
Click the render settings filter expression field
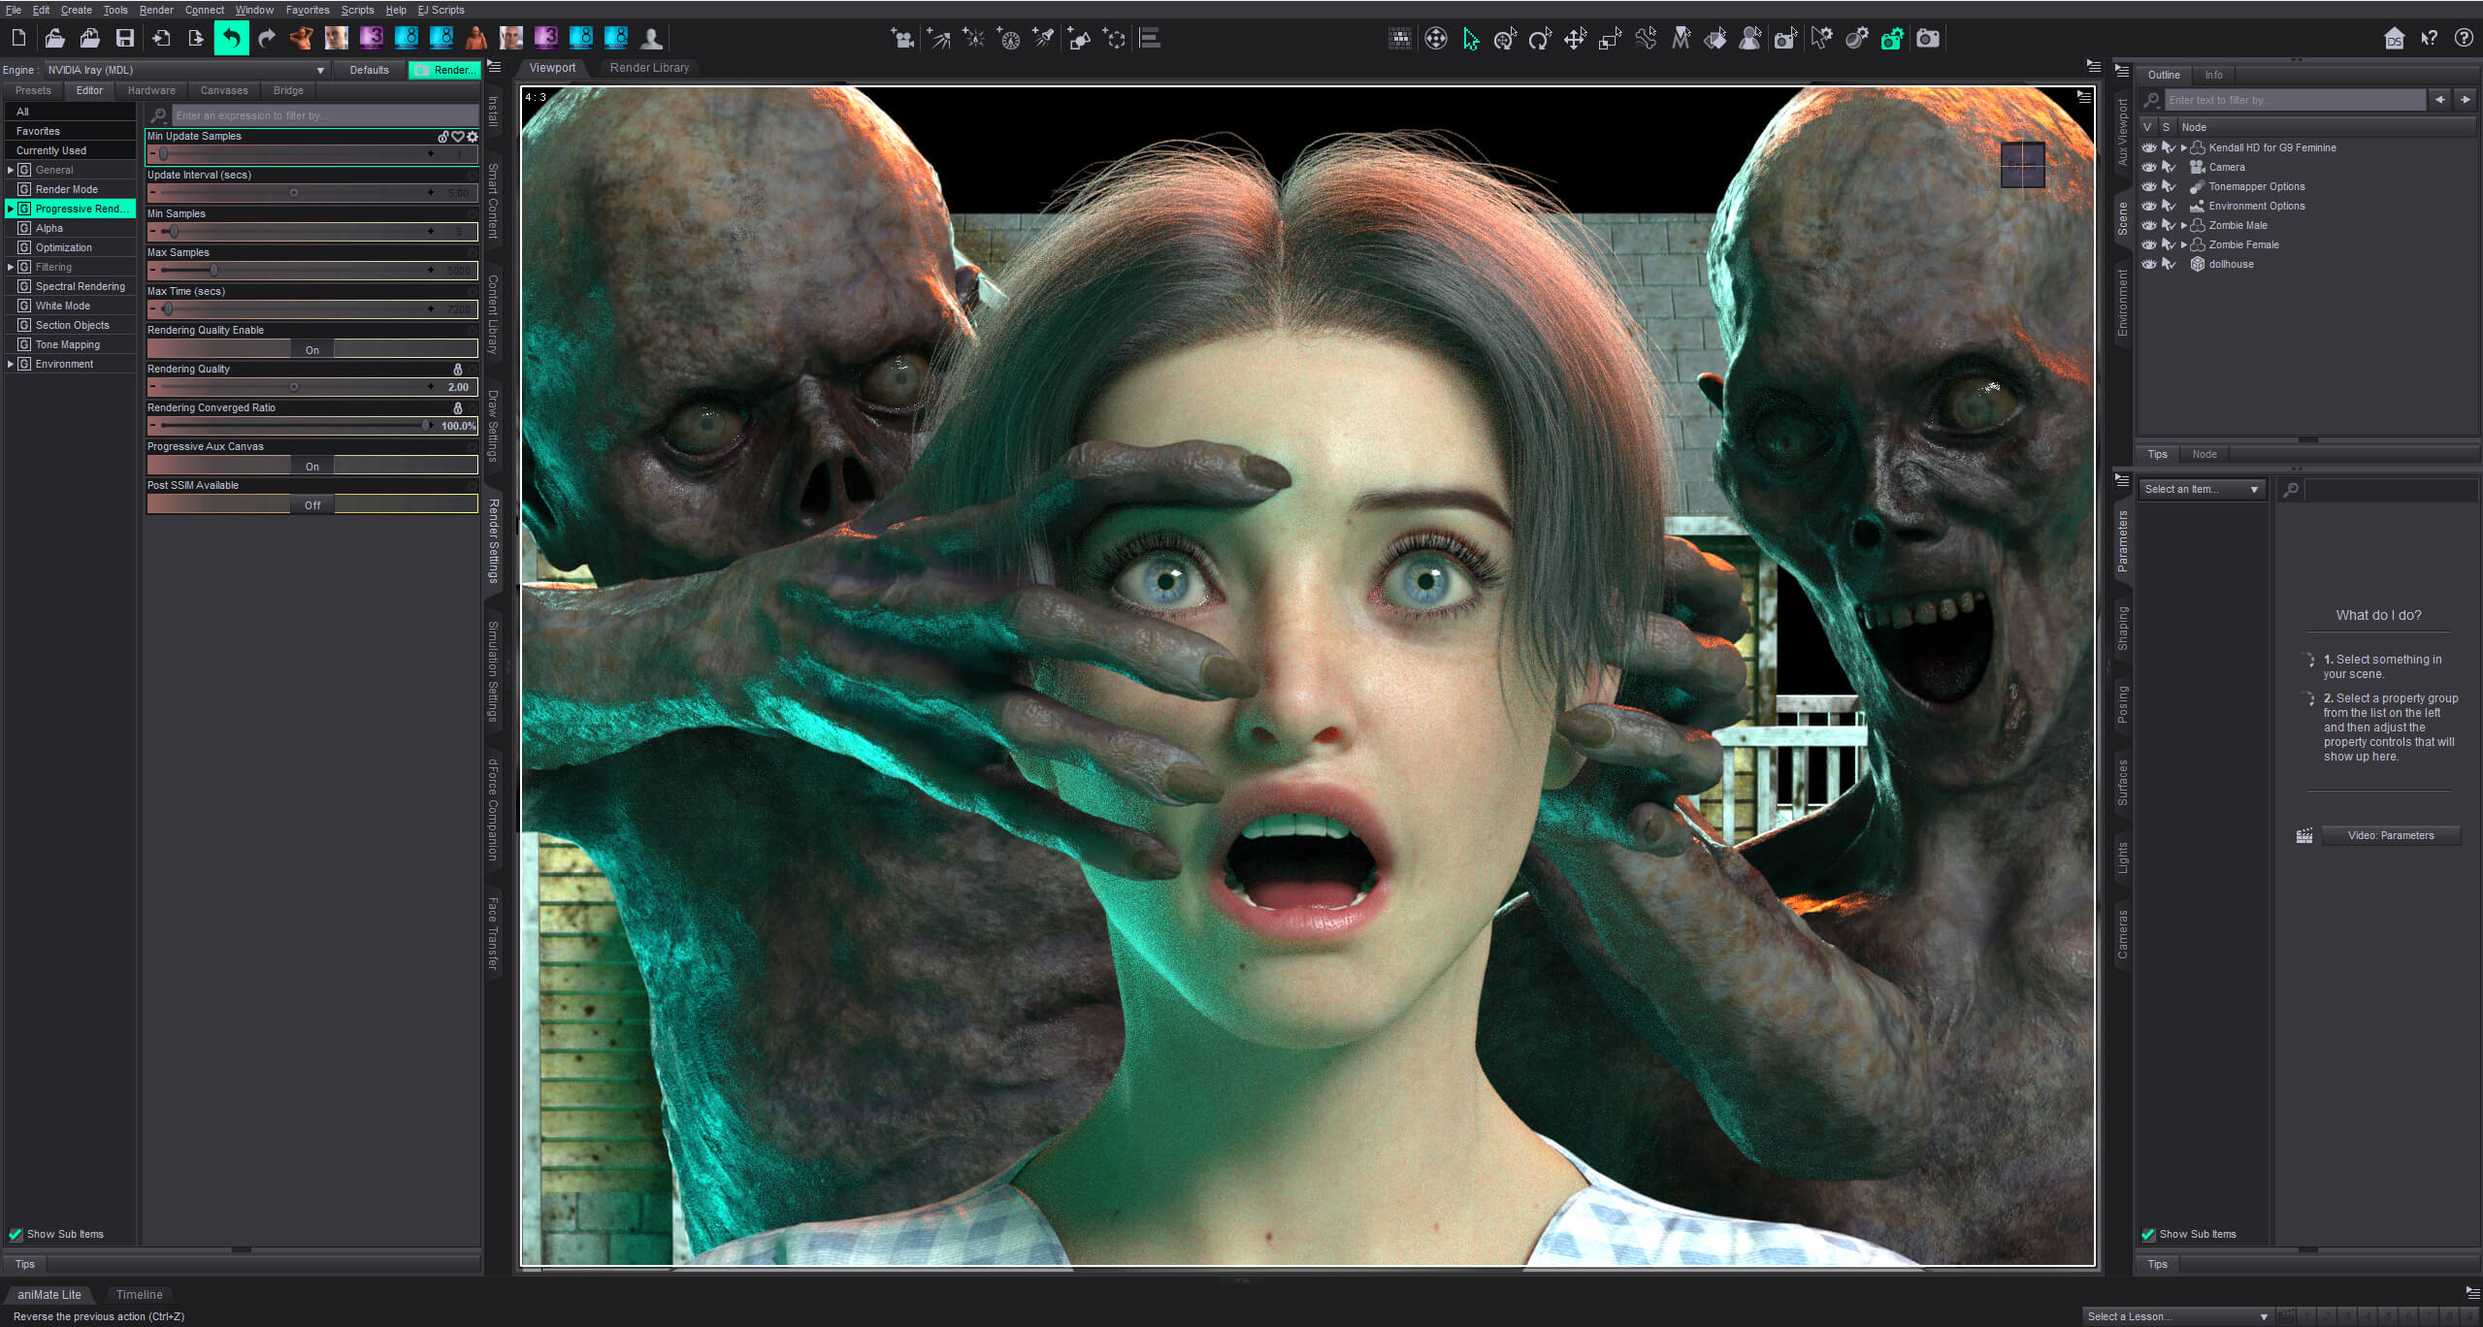[x=326, y=115]
